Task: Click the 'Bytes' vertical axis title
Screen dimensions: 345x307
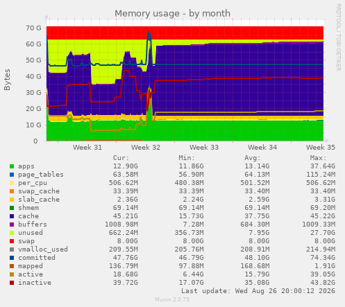Action: [x=7, y=80]
